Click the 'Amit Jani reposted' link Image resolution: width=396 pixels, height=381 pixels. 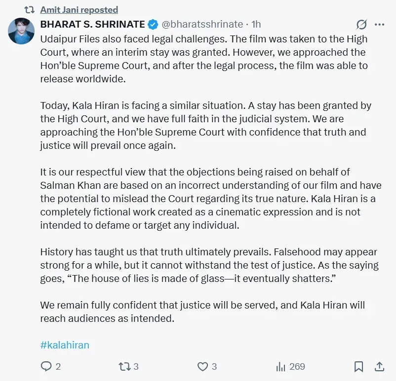click(x=79, y=10)
